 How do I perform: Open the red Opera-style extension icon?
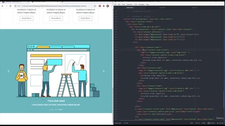[100, 6]
